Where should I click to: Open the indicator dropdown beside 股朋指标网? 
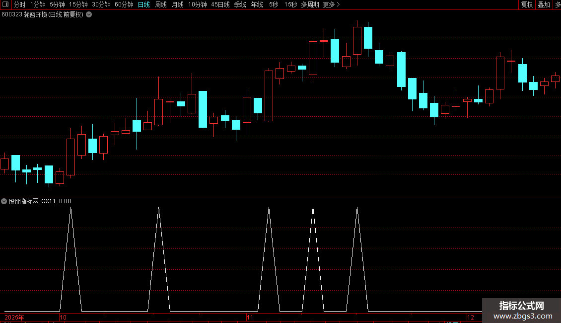click(x=4, y=201)
